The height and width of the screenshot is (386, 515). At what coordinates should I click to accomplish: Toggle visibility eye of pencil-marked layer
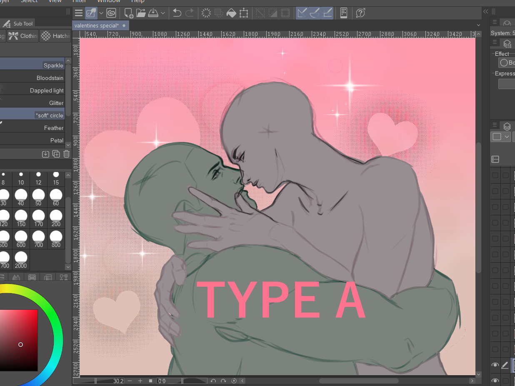(495, 365)
